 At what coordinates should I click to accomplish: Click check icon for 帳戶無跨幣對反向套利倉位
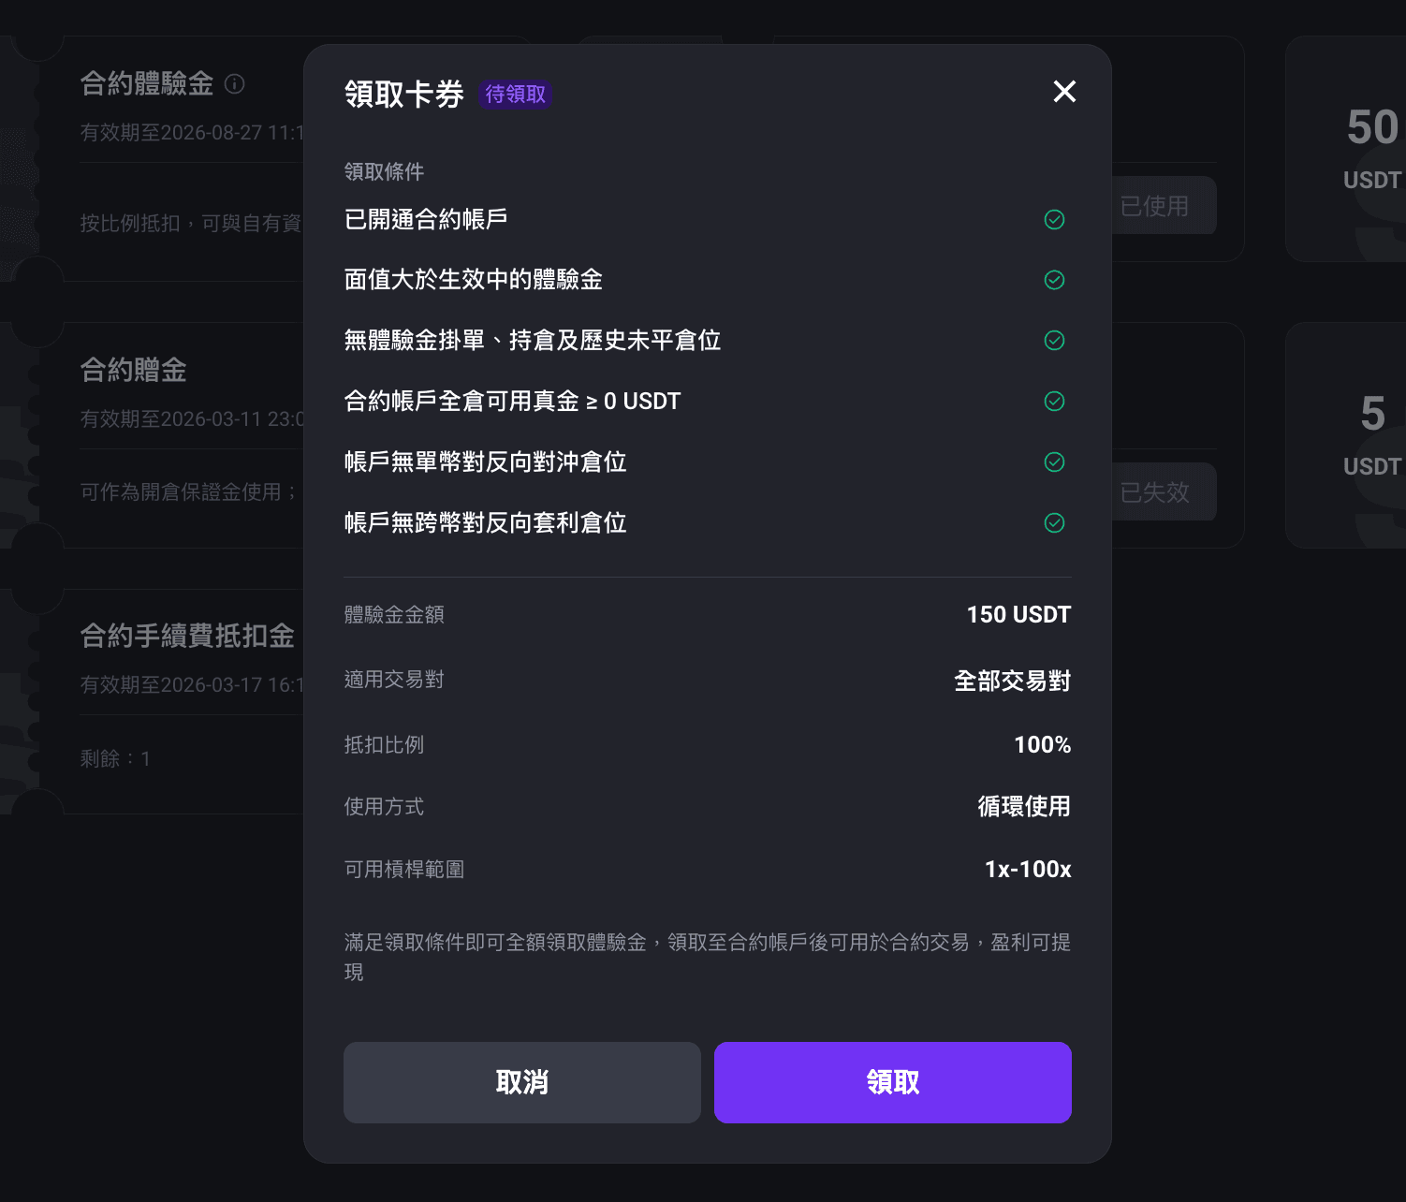tap(1054, 523)
